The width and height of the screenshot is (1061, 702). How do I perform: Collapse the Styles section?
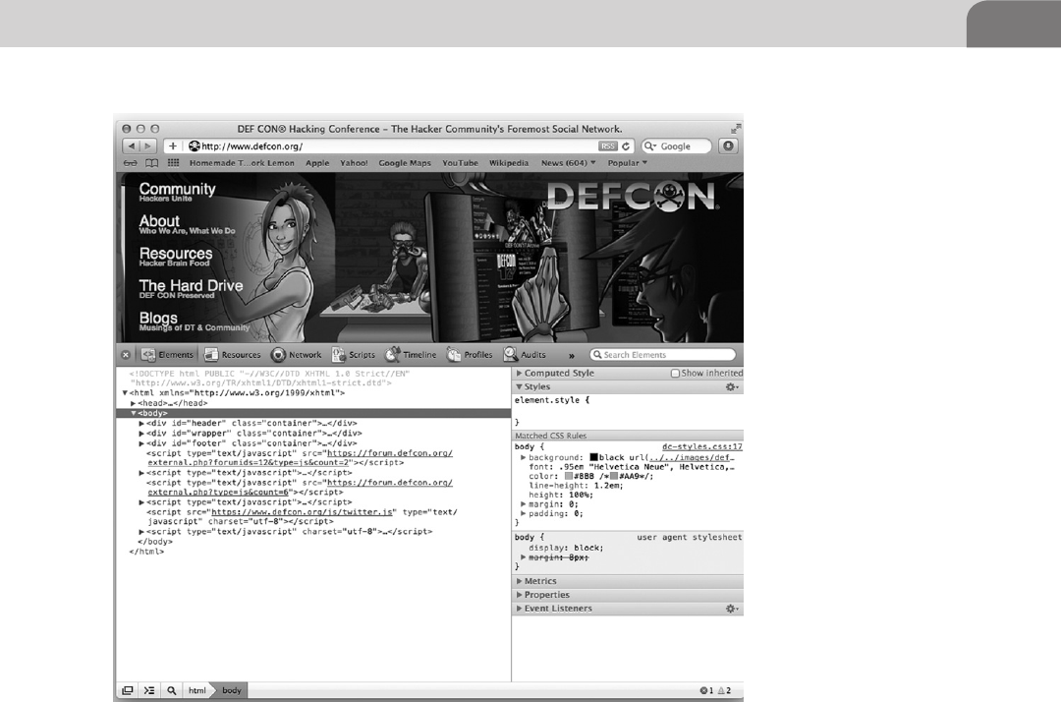tap(519, 387)
